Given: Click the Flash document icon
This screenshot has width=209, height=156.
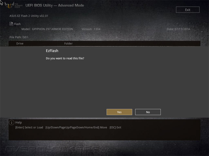Looking at the screenshot, I should point(11,24).
